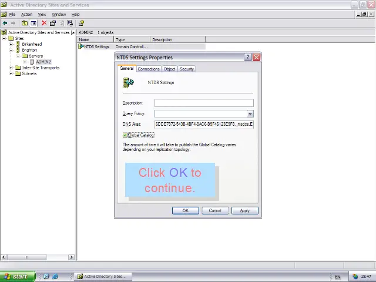Click the MMC console icon in menu bar

click(x=4, y=14)
